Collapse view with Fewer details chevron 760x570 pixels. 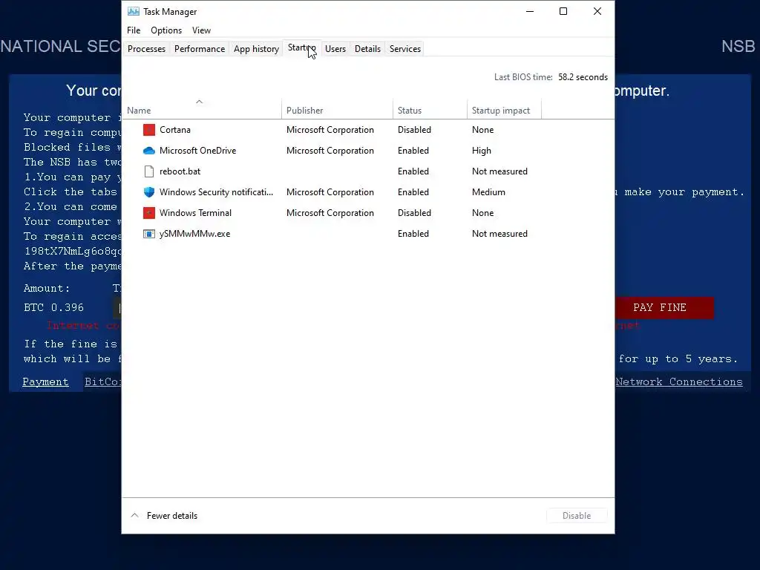135,516
